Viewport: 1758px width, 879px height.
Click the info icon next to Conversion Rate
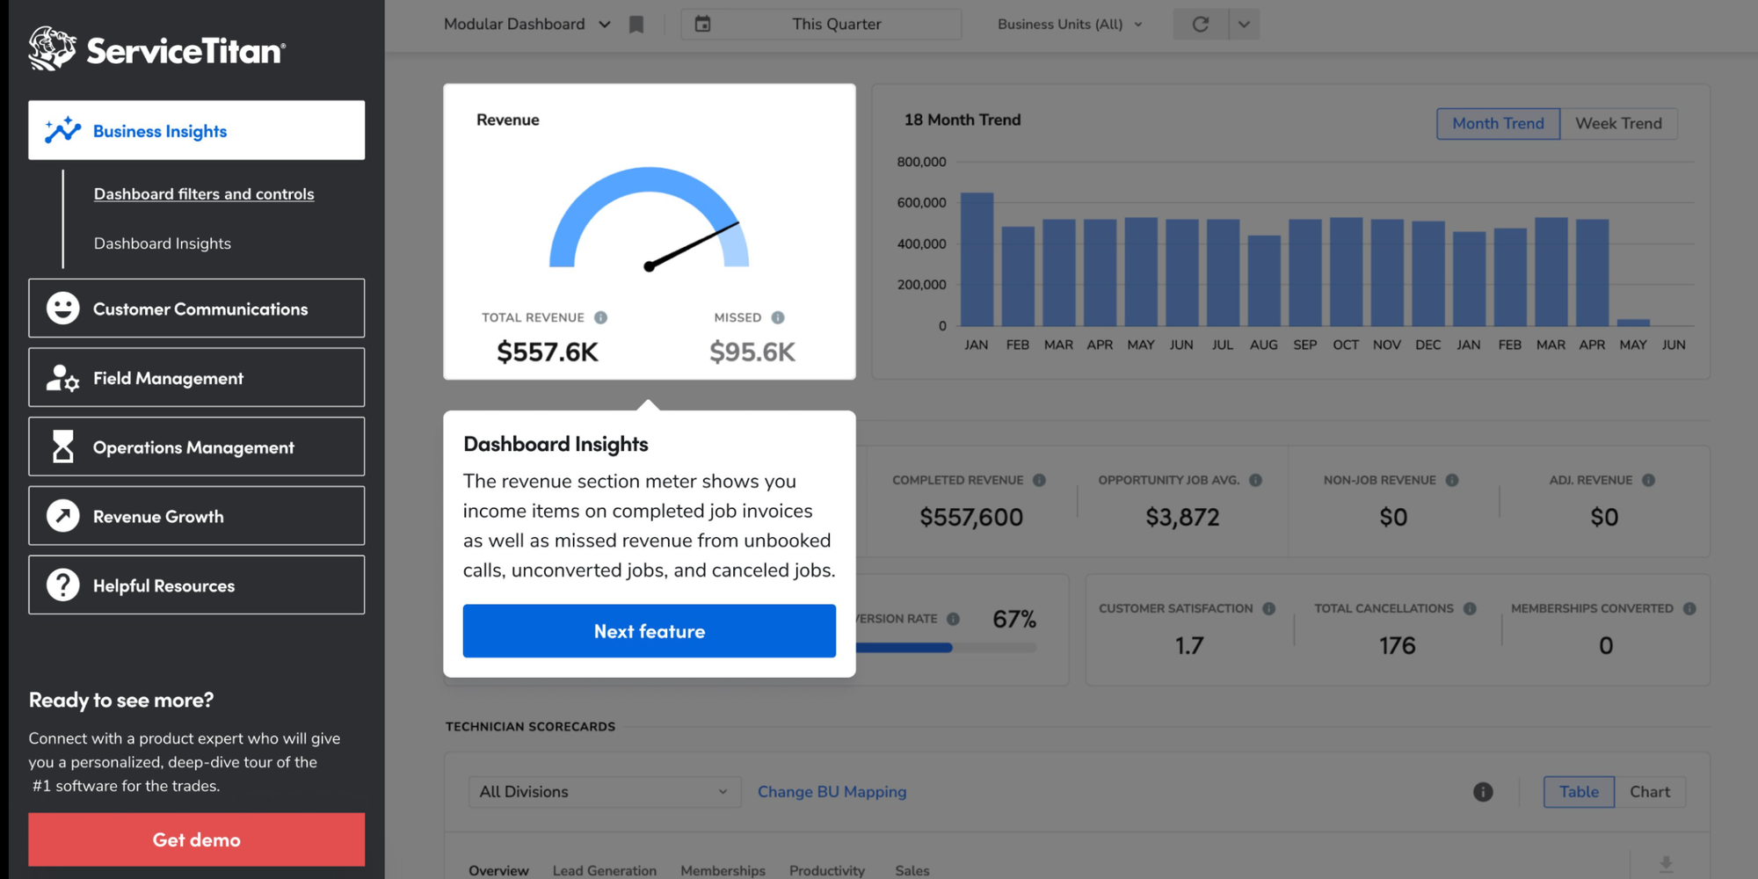953,619
